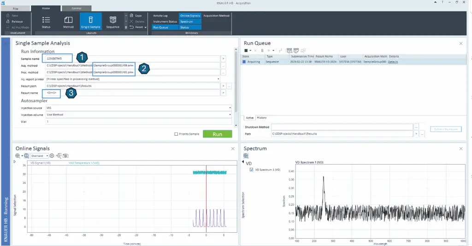
Task: Click Copy in the Layouts group
Action: 136,16
